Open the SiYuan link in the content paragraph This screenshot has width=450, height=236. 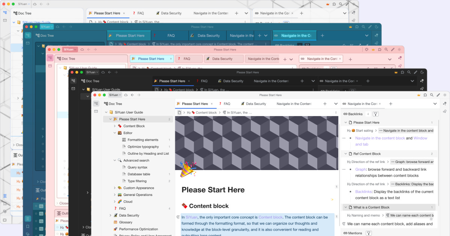191,217
